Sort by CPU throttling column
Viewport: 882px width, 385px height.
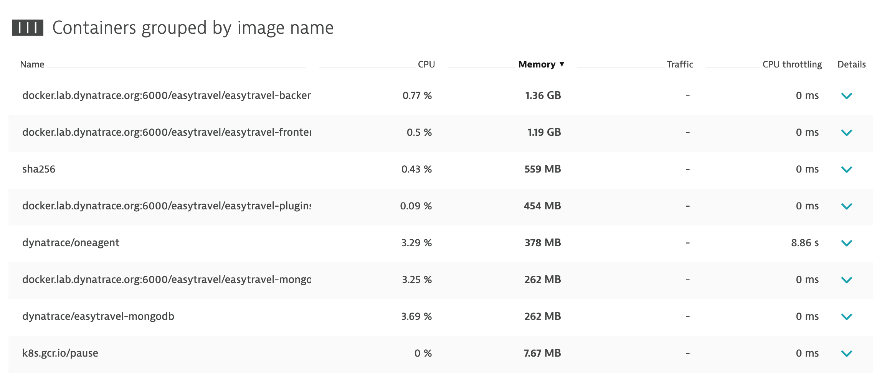click(792, 64)
